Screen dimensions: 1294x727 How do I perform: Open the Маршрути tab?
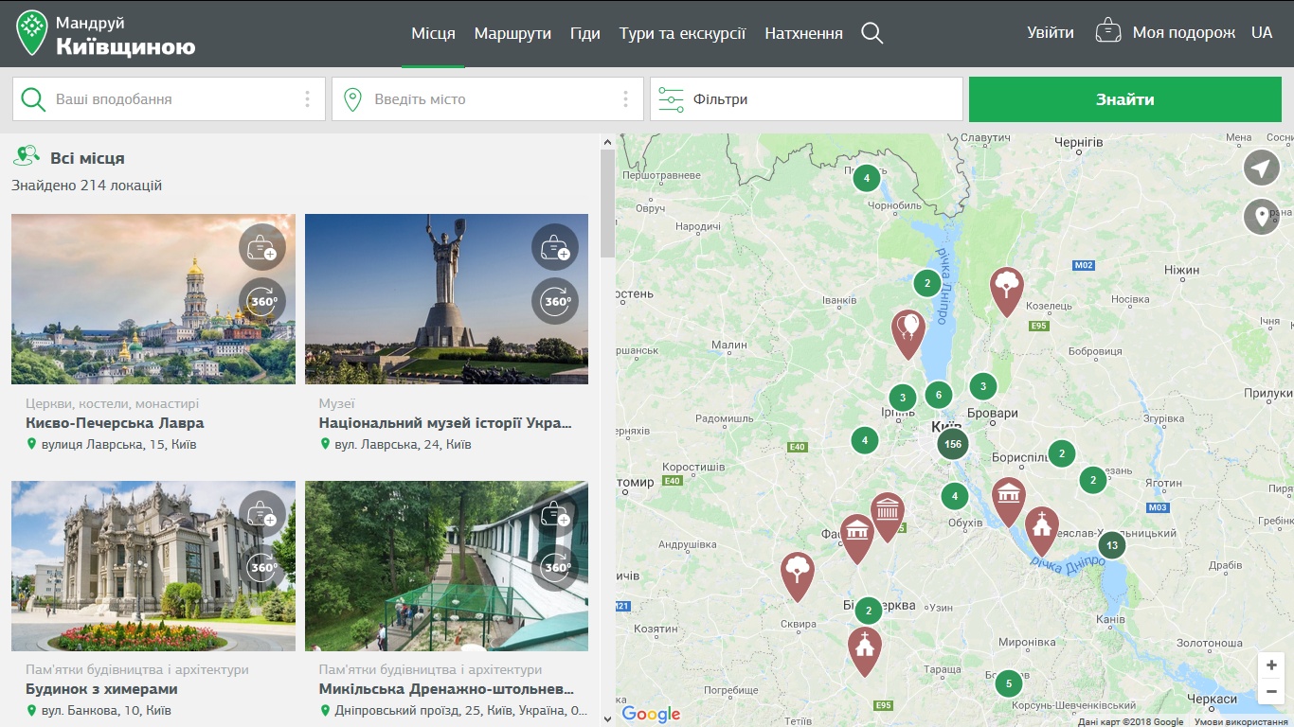[x=512, y=33]
